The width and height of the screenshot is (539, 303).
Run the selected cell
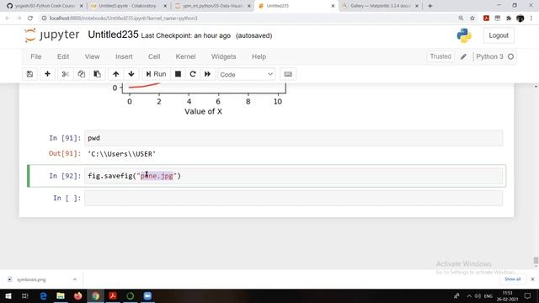click(x=156, y=74)
